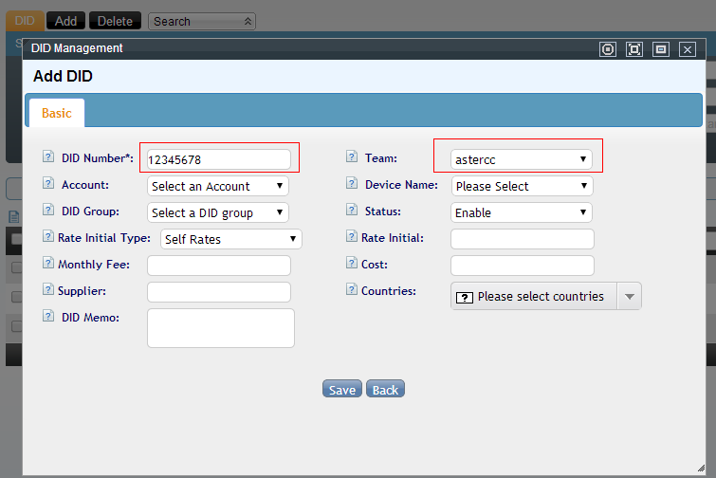Click help icon beside DID Memo
The image size is (716, 478).
(x=48, y=317)
